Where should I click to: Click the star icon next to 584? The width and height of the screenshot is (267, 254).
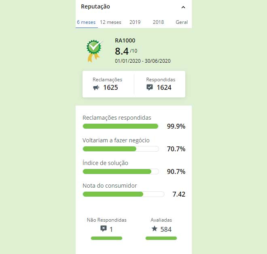(155, 229)
